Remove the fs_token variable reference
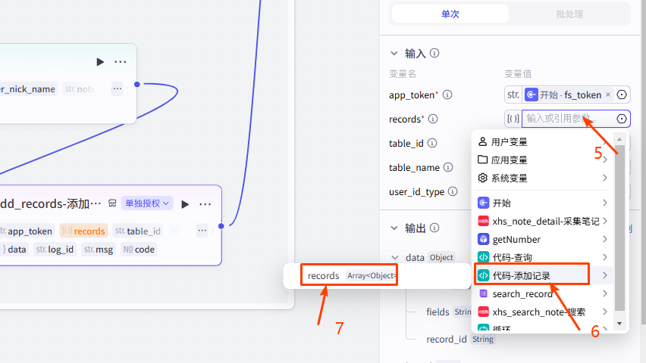 [x=607, y=95]
